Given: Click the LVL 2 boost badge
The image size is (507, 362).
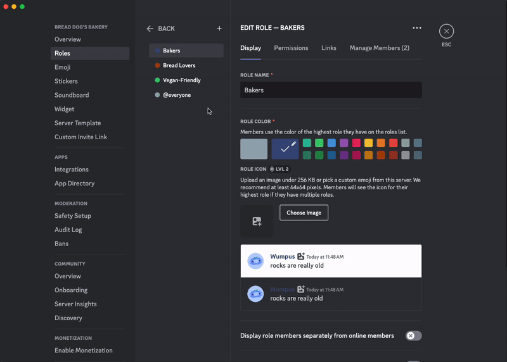Looking at the screenshot, I should tap(280, 169).
